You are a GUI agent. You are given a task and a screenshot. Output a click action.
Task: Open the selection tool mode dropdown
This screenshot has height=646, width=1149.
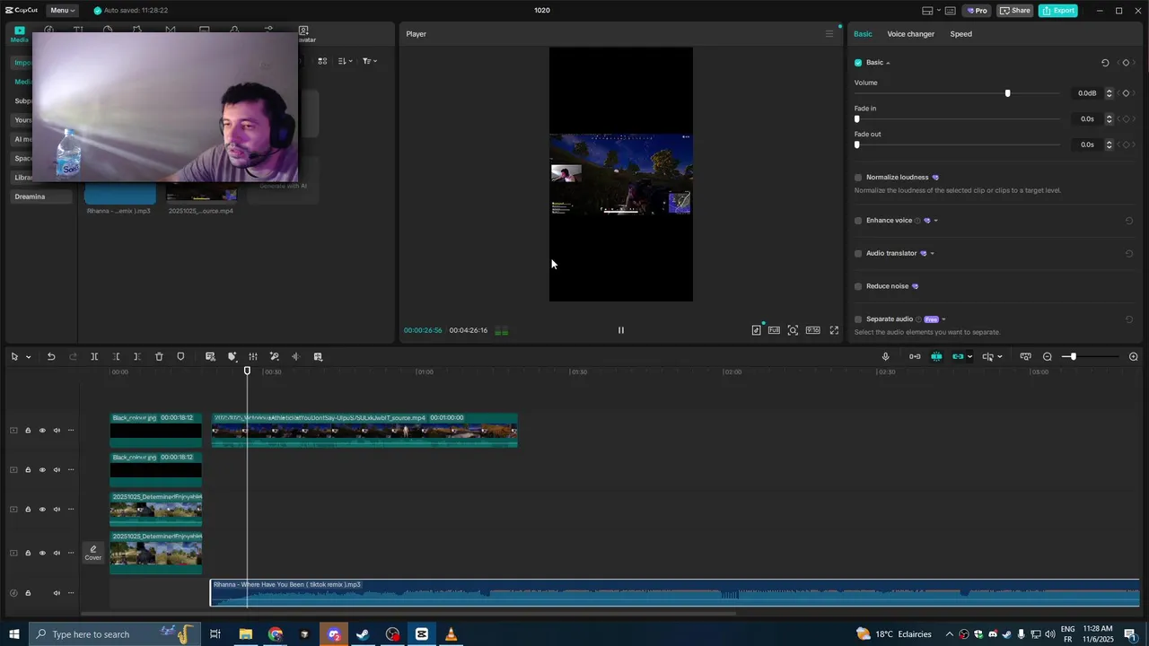pos(28,356)
